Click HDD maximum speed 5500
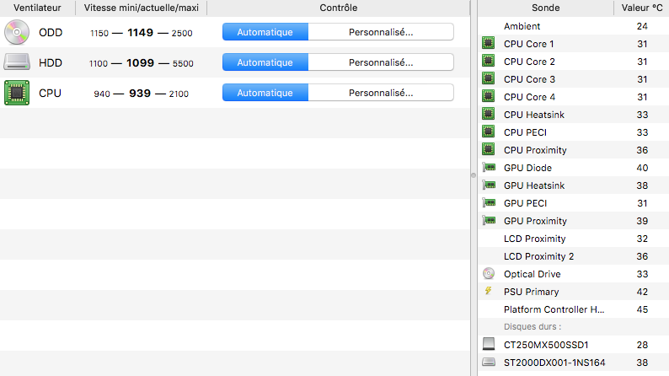Image resolution: width=669 pixels, height=376 pixels. [x=183, y=63]
